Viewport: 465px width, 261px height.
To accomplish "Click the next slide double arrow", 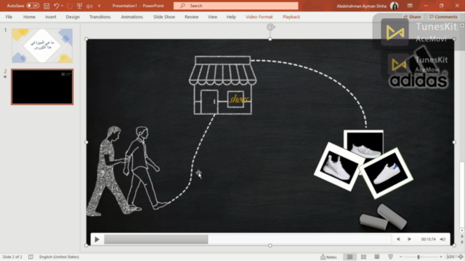I will pyautogui.click(x=462, y=241).
